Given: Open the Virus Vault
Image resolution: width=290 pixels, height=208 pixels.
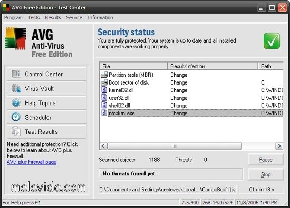Looking at the screenshot, I should pyautogui.click(x=46, y=88).
